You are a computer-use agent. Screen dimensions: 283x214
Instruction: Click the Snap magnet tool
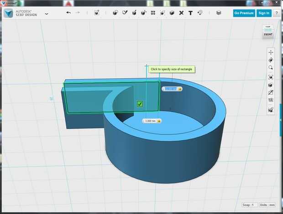(200, 13)
